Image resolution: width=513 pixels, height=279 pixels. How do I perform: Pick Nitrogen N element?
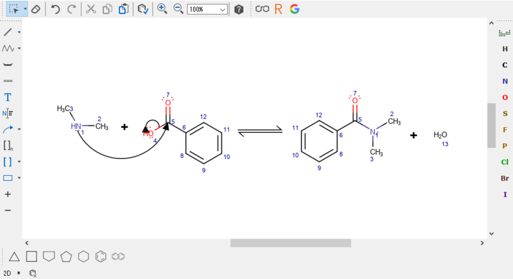tap(505, 81)
